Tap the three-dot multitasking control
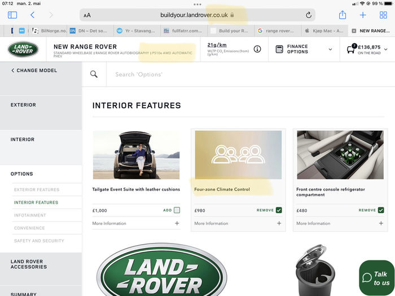395x296 pixels. 197,5
